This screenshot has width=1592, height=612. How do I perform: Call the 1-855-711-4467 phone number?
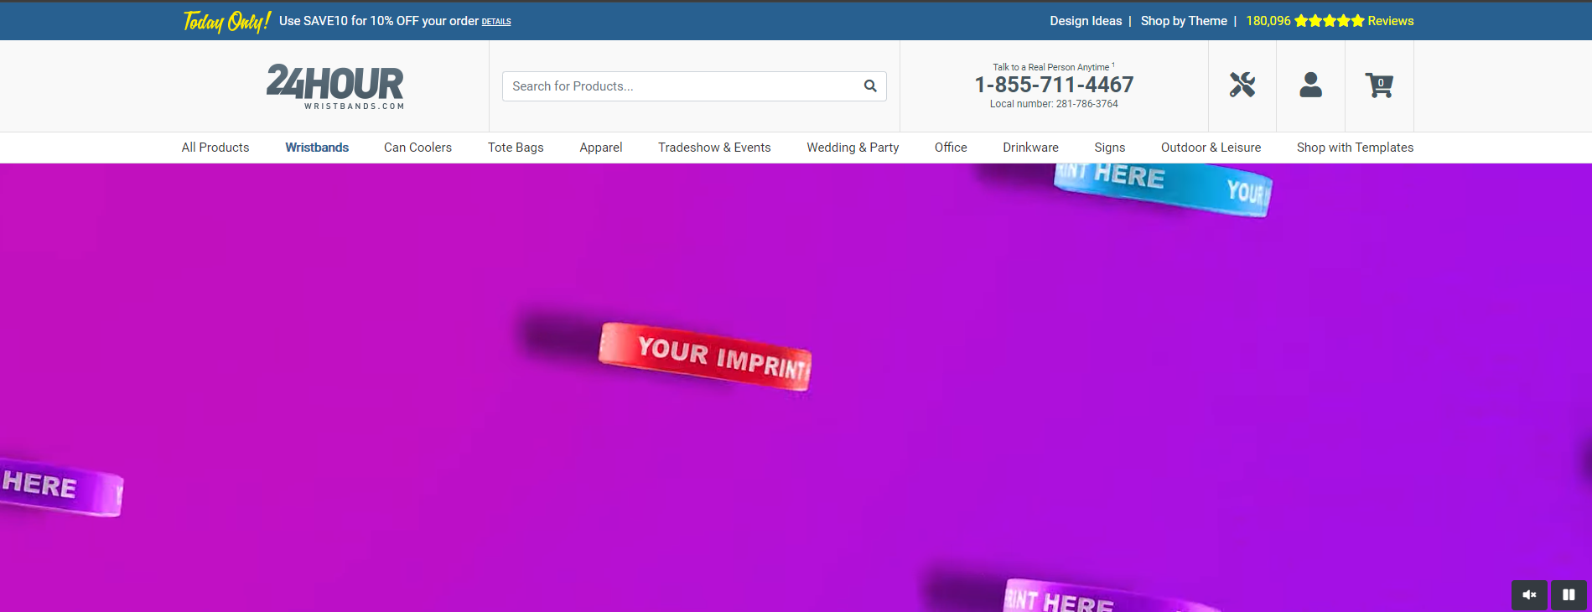coord(1054,85)
